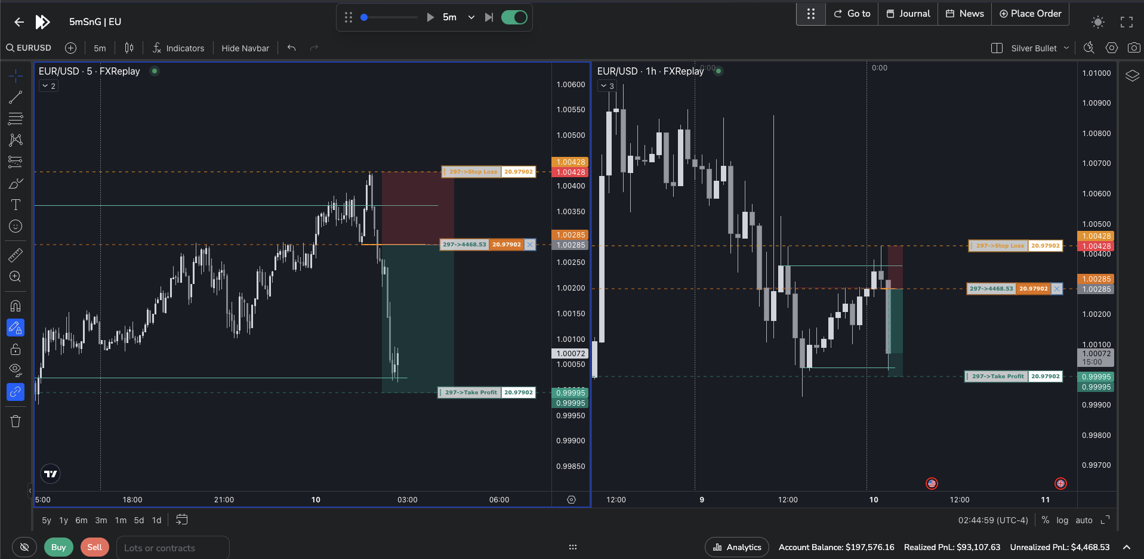Viewport: 1144px width, 559px height.
Task: Open the Journal panel
Action: point(908,13)
